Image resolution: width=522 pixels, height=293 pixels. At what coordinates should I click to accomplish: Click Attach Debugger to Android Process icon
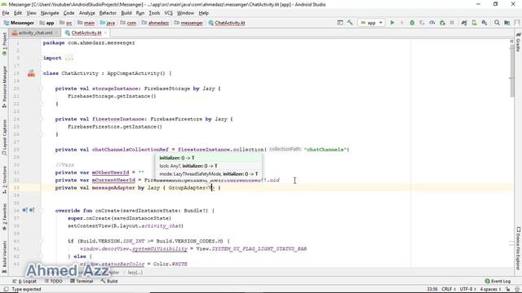[x=442, y=23]
